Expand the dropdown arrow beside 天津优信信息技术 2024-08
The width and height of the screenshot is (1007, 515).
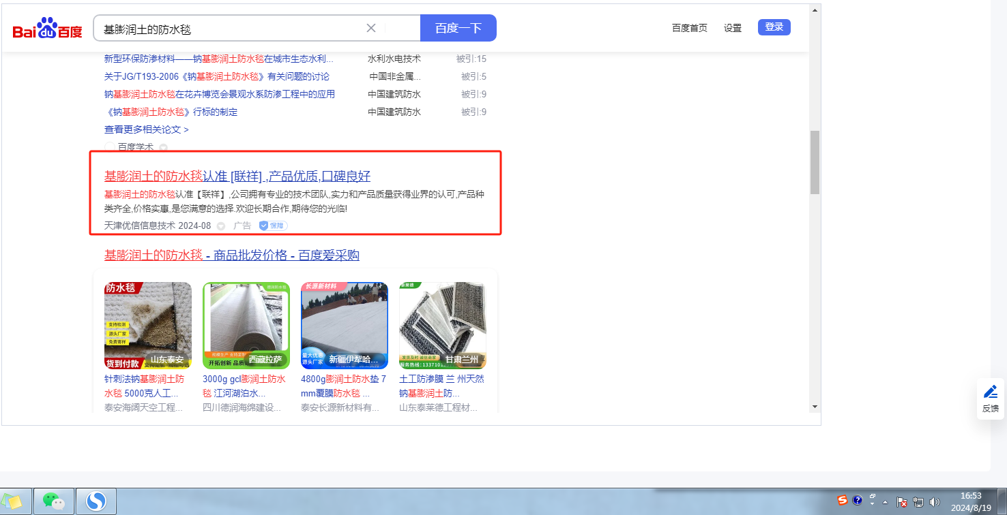click(x=220, y=225)
